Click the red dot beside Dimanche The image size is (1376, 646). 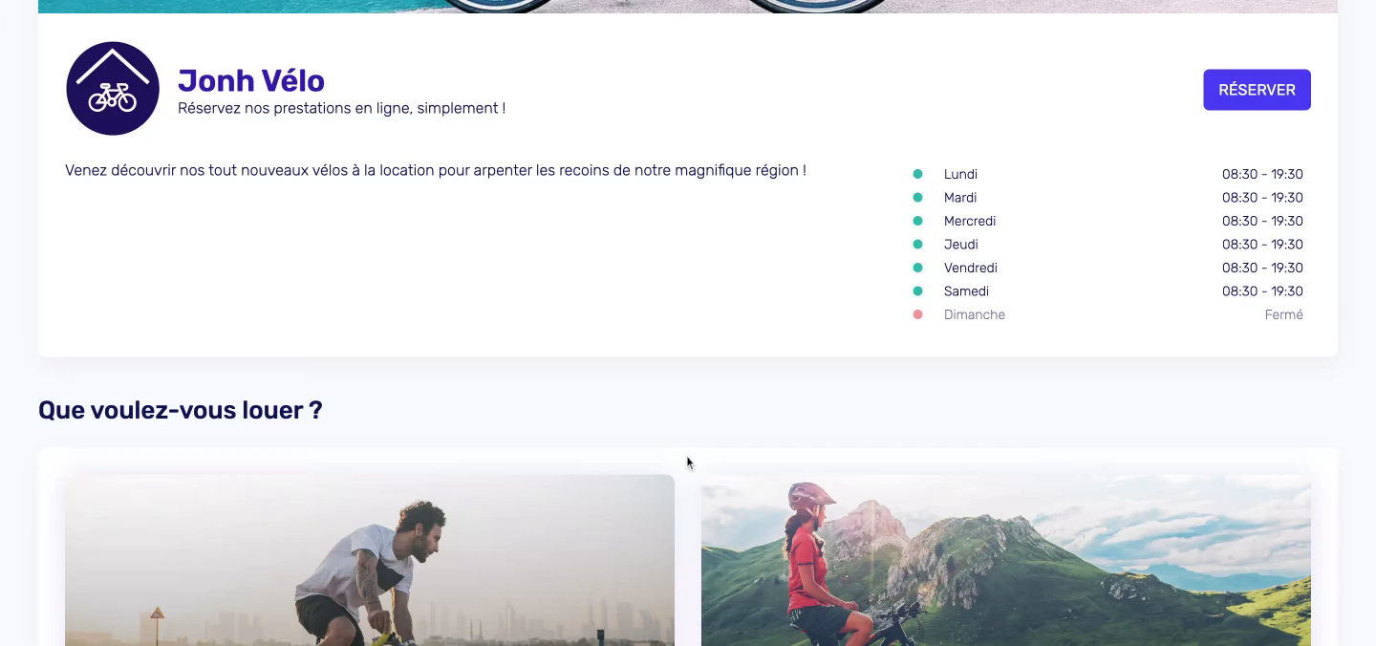point(917,314)
